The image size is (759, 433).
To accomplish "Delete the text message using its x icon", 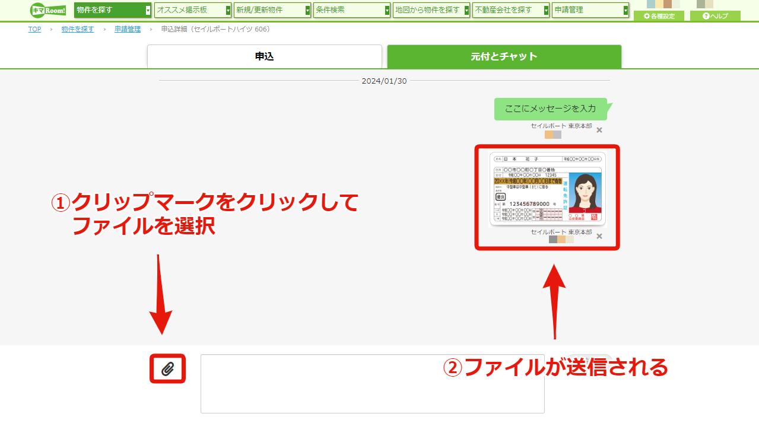I will 599,130.
